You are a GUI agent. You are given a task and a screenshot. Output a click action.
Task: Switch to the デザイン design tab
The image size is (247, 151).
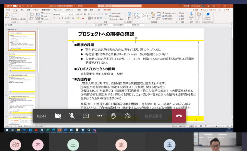click(x=36, y=10)
